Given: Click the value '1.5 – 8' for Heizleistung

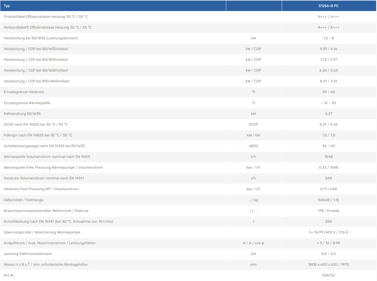Looking at the screenshot, I should tap(328, 38).
